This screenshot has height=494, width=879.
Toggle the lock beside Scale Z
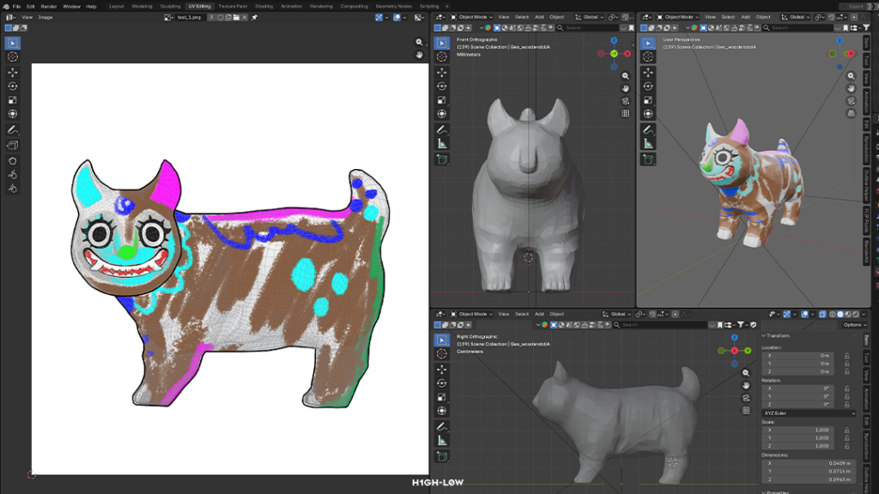tap(847, 446)
